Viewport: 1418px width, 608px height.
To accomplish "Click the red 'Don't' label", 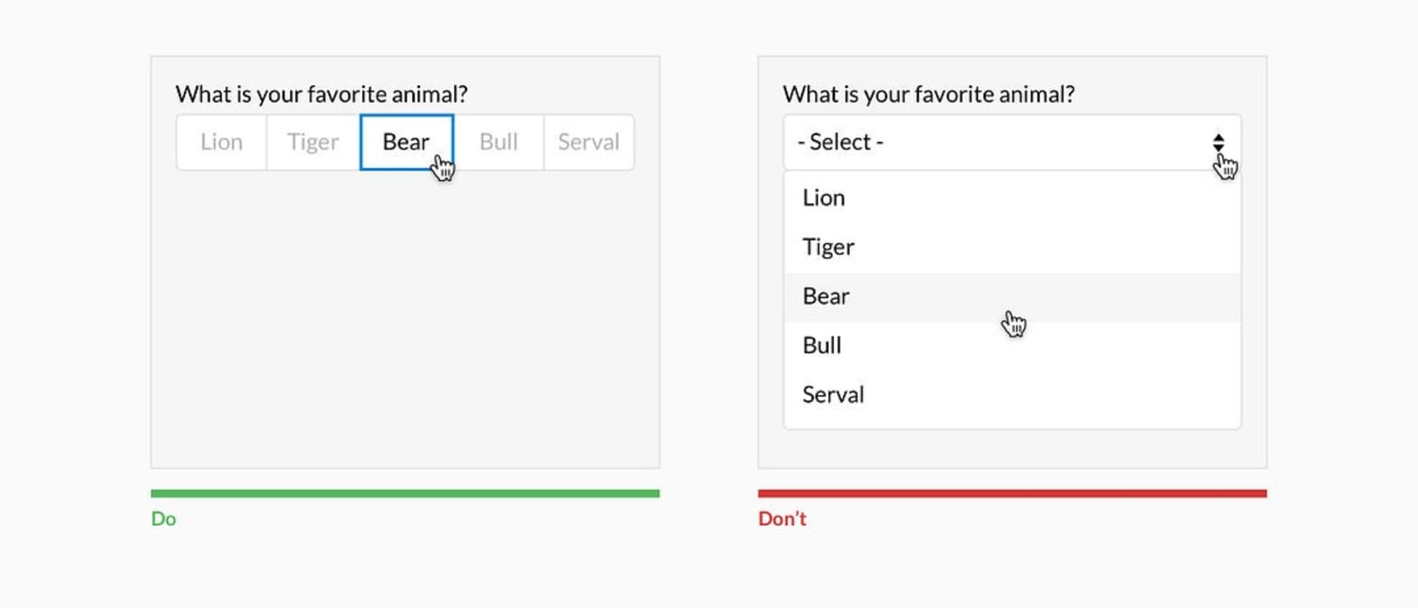I will point(782,518).
